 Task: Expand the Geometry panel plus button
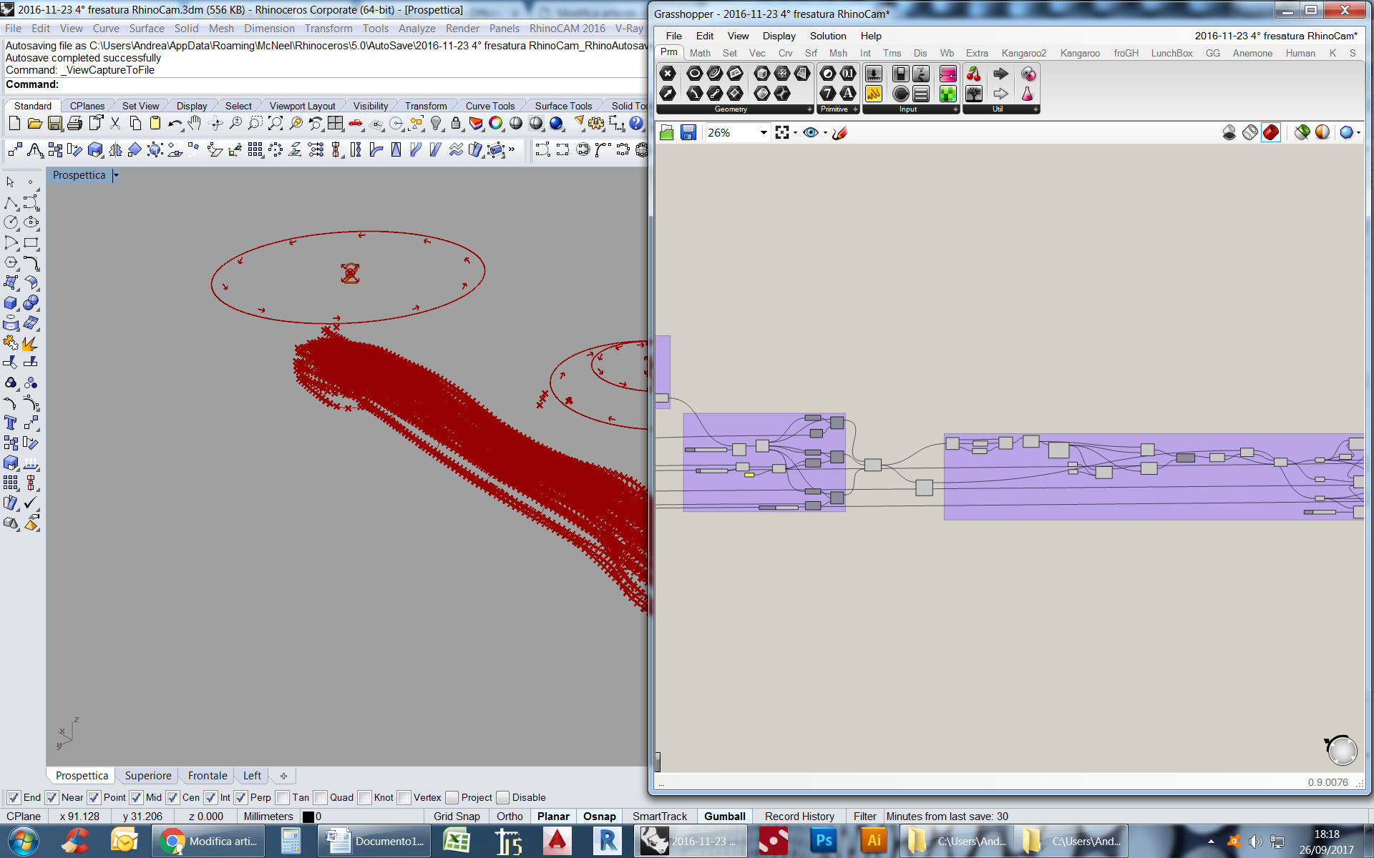(810, 109)
